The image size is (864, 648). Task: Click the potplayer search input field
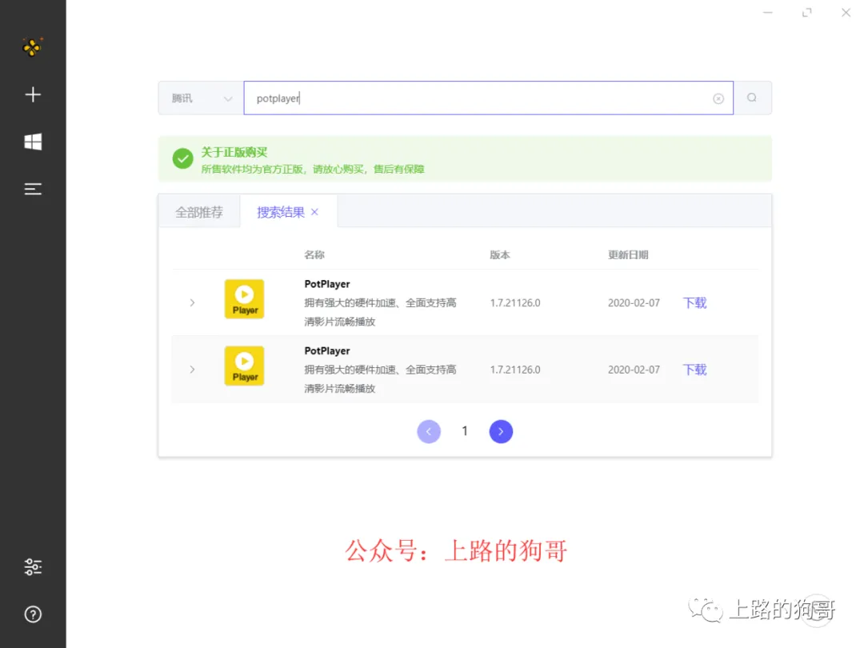coord(488,98)
